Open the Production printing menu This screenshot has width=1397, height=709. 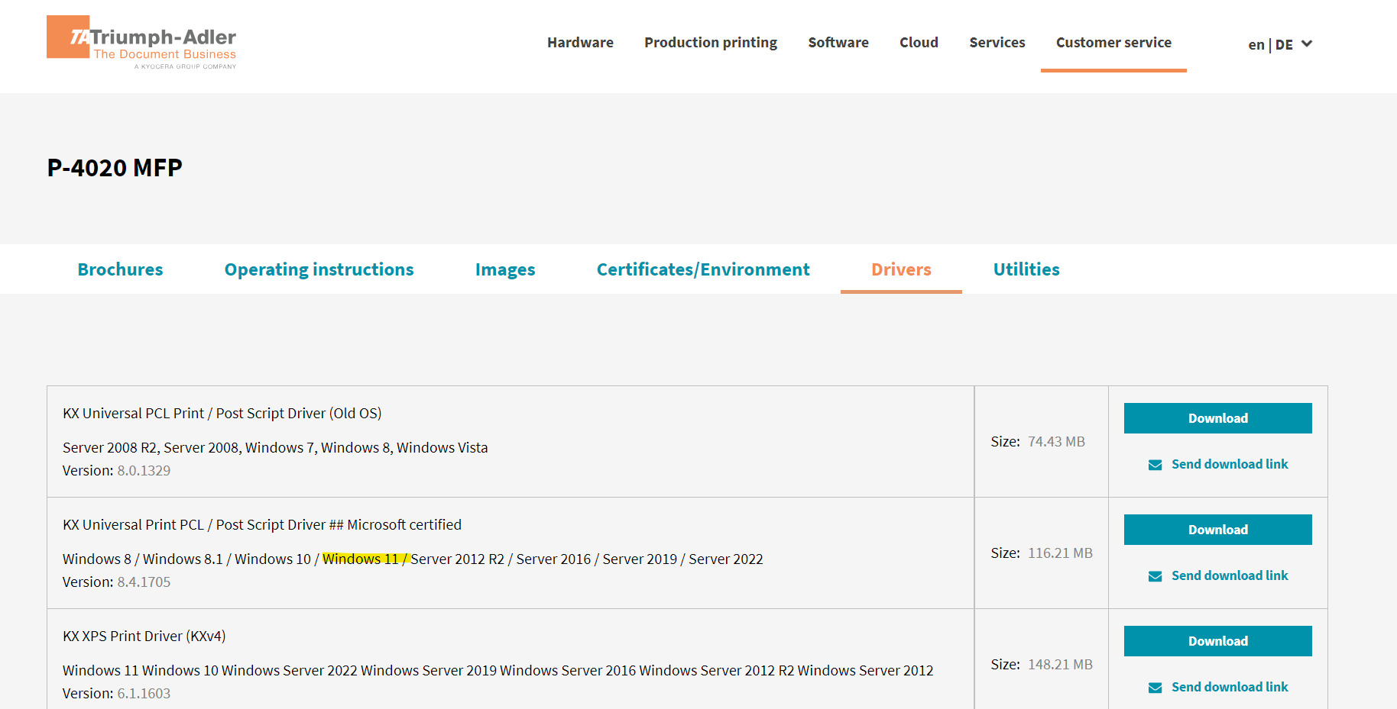click(710, 43)
